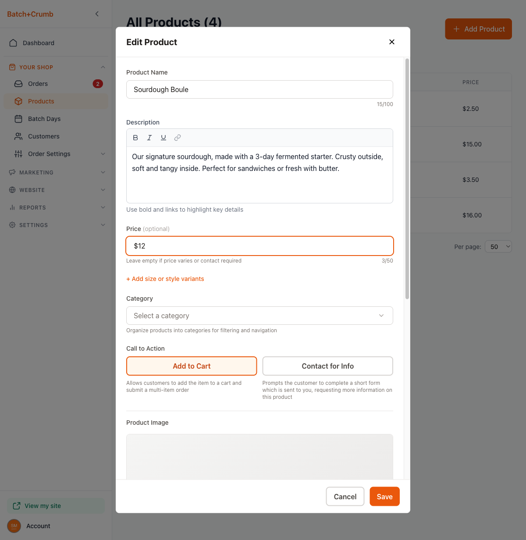Expand the Order Settings submenu
Viewport: 526px width, 540px height.
coord(103,154)
